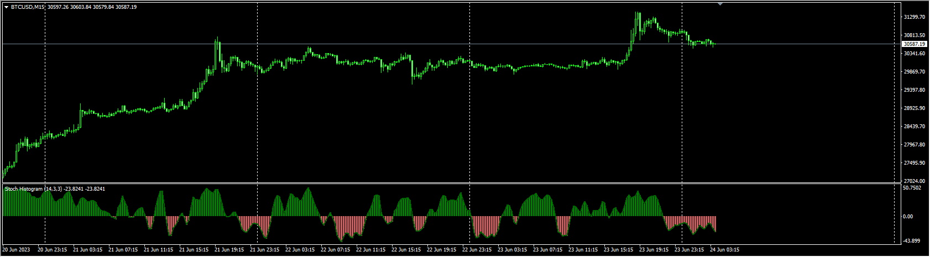The width and height of the screenshot is (930, 257).
Task: Click the 24 Jun 03:15 time label
Action: (x=724, y=250)
